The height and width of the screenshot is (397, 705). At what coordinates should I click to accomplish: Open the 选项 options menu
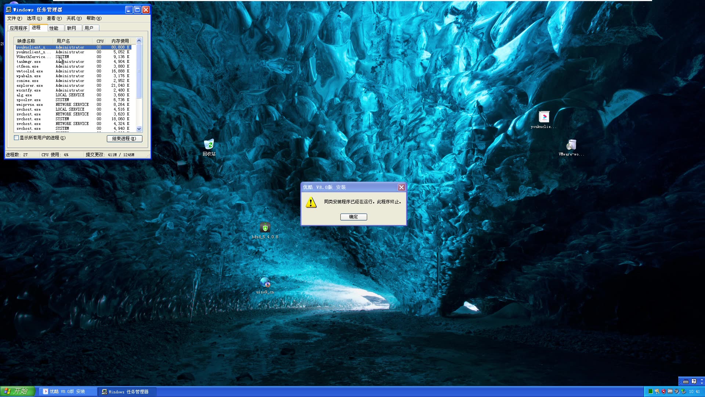(x=34, y=18)
